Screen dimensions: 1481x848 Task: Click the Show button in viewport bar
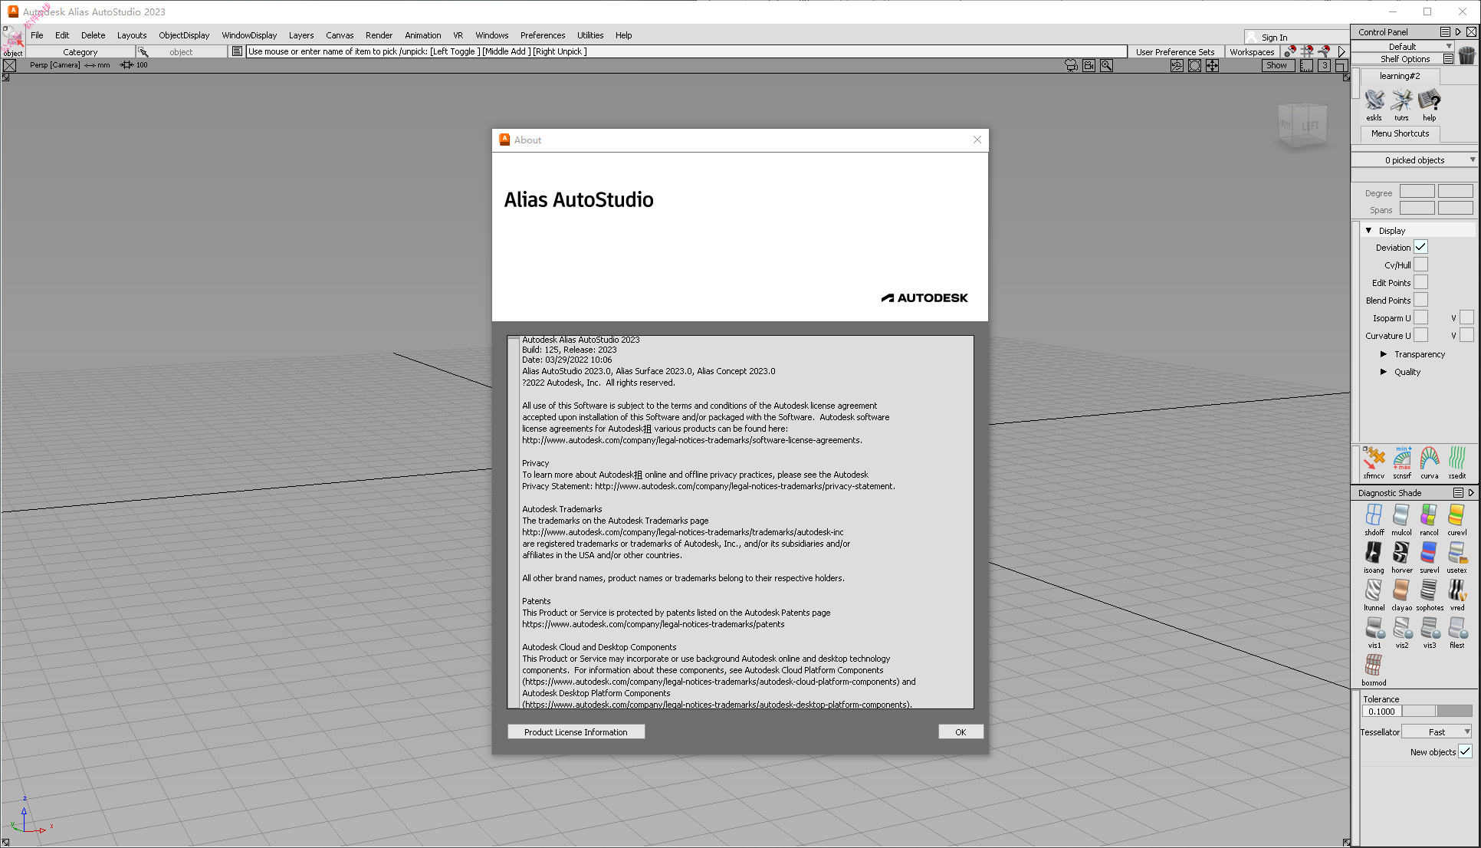pyautogui.click(x=1277, y=65)
